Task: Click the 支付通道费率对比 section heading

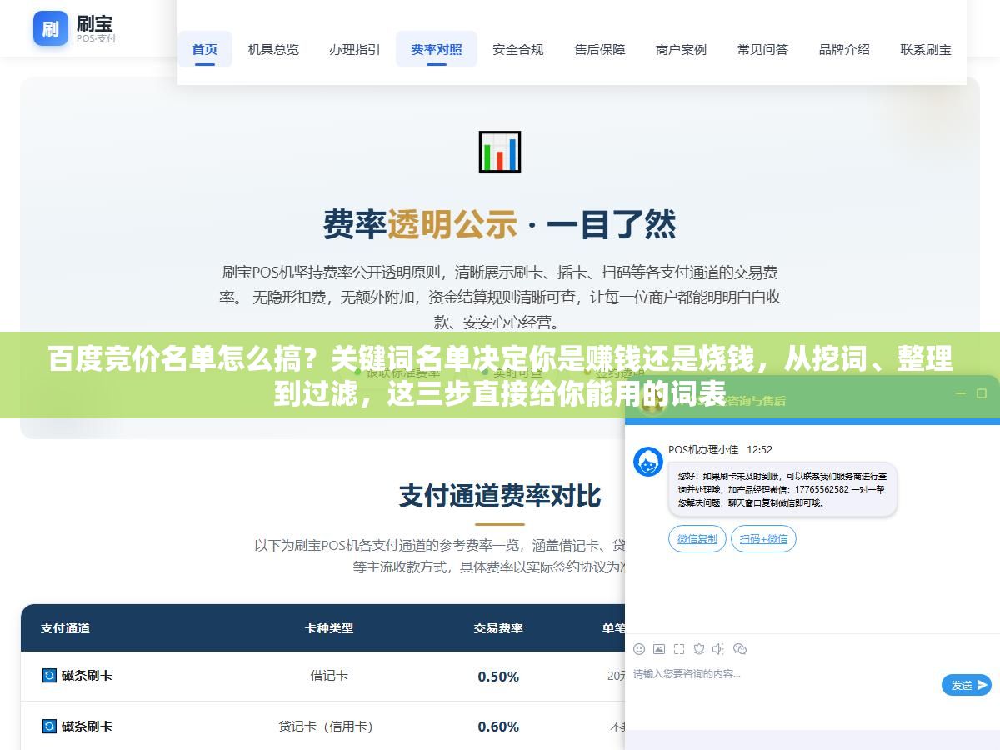Action: 500,495
